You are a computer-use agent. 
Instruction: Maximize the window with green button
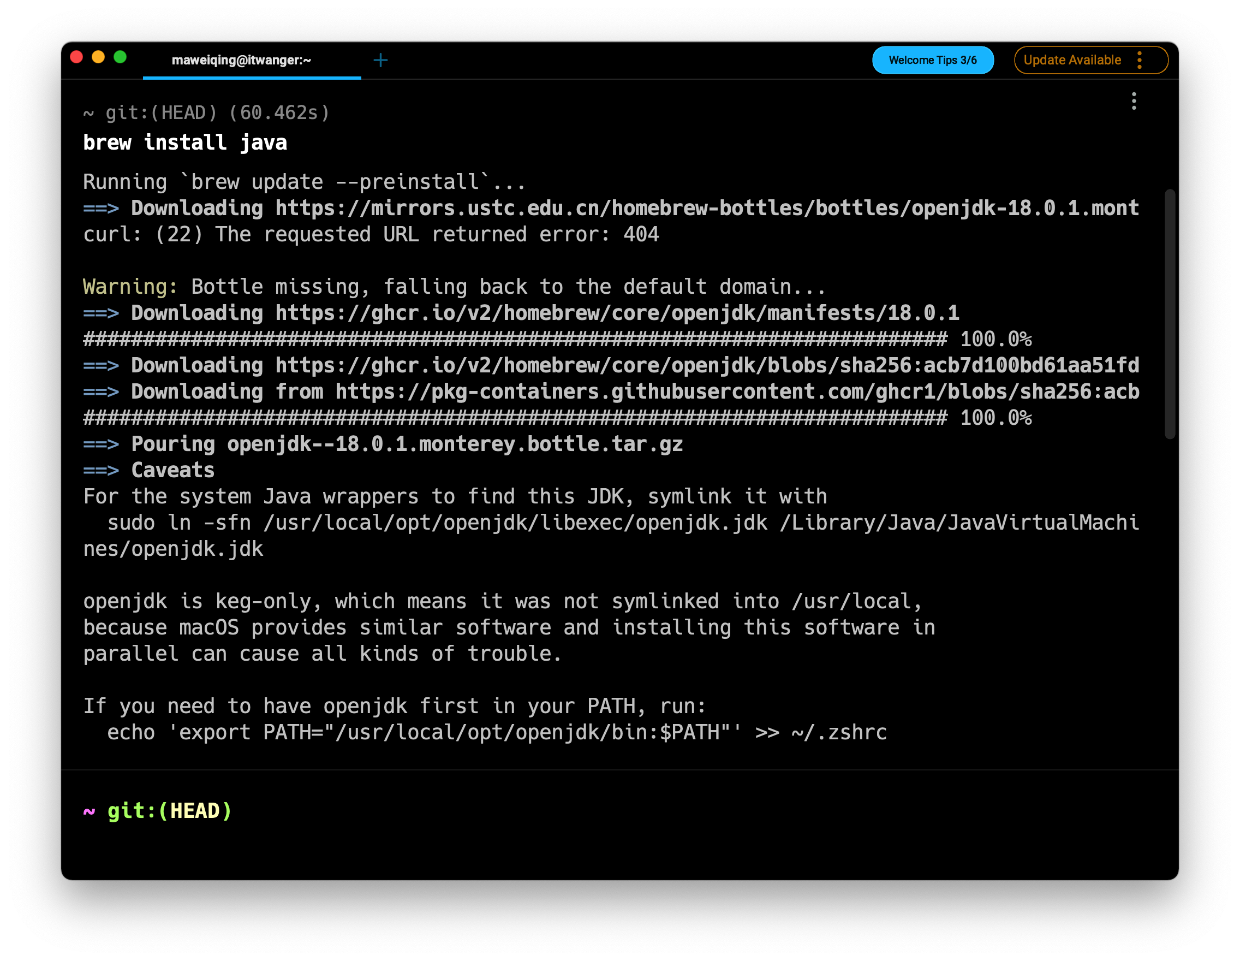tap(120, 57)
